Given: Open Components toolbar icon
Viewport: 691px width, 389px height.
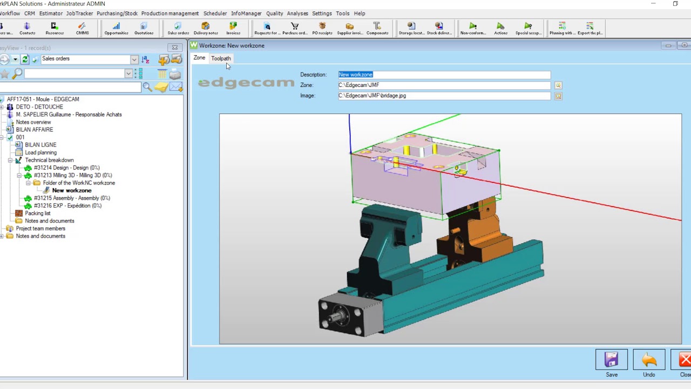Looking at the screenshot, I should point(377,29).
